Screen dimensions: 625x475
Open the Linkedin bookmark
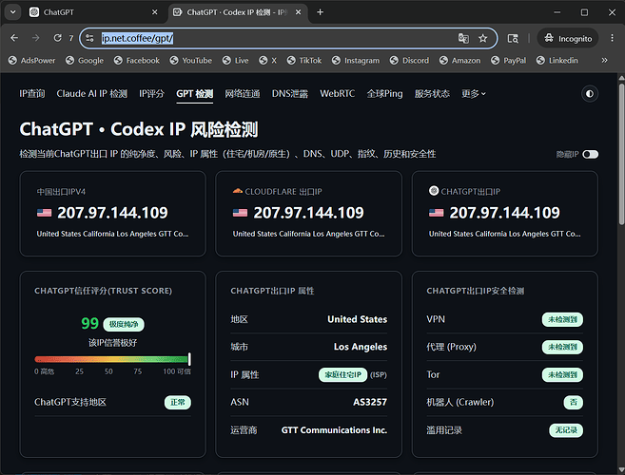coord(557,61)
